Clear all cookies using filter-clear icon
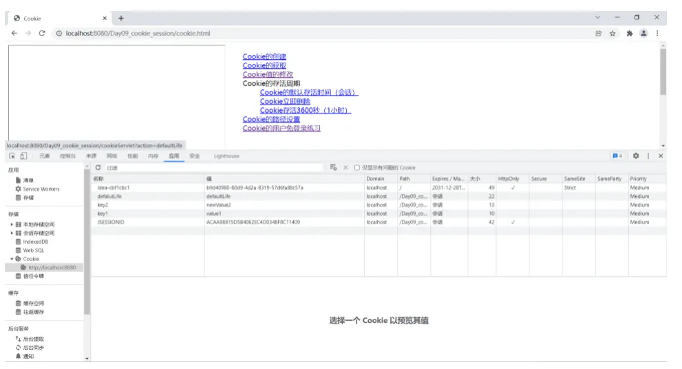Image resolution: width=682 pixels, height=369 pixels. tap(333, 168)
